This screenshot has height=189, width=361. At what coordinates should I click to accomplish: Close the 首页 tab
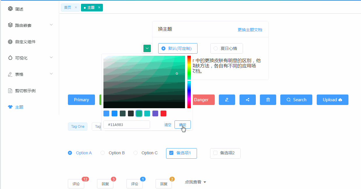76,8
